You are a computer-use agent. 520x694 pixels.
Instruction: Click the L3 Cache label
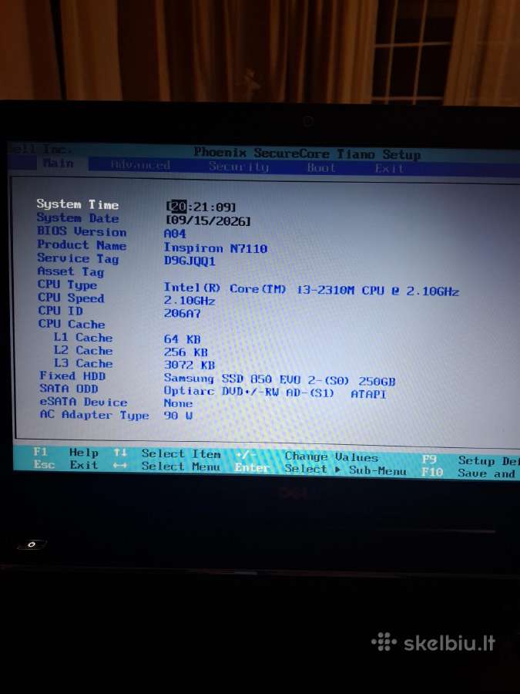83,363
